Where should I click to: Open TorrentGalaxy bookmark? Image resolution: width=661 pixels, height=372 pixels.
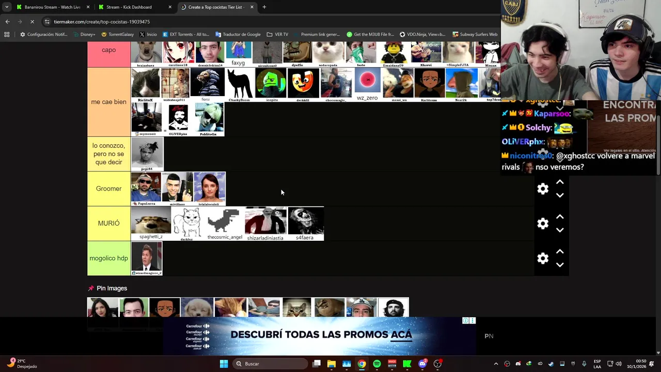pyautogui.click(x=118, y=35)
